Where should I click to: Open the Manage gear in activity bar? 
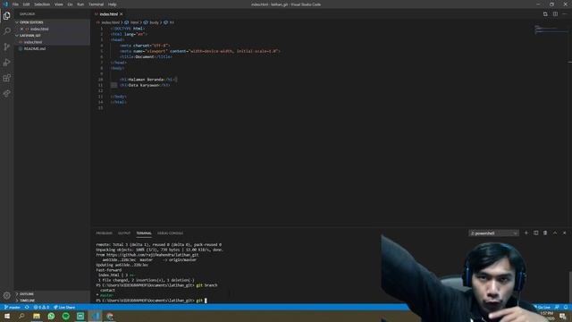[6, 295]
